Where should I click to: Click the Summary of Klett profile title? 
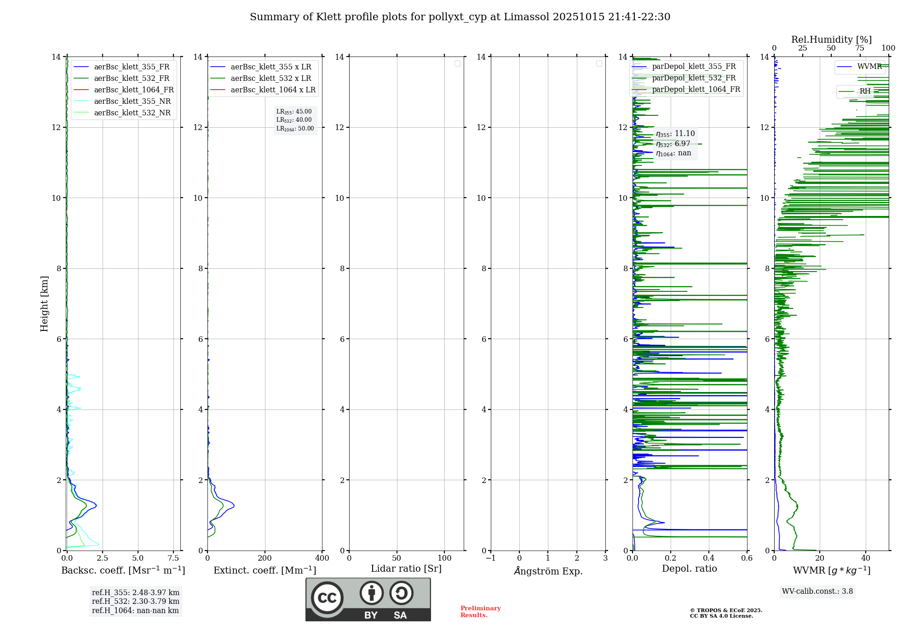460,17
